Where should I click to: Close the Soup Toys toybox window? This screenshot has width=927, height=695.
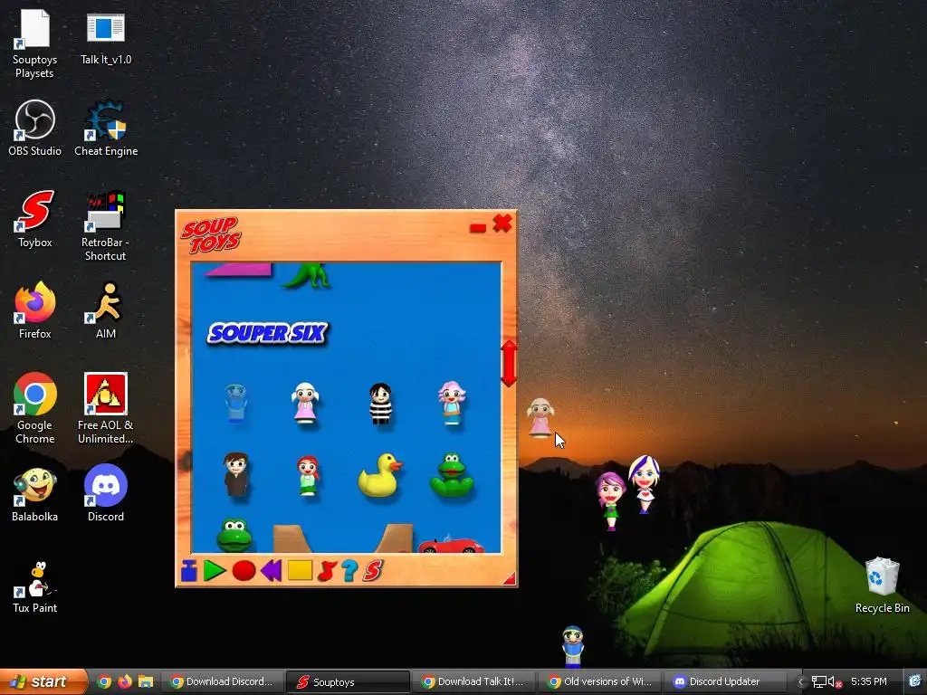(x=502, y=224)
